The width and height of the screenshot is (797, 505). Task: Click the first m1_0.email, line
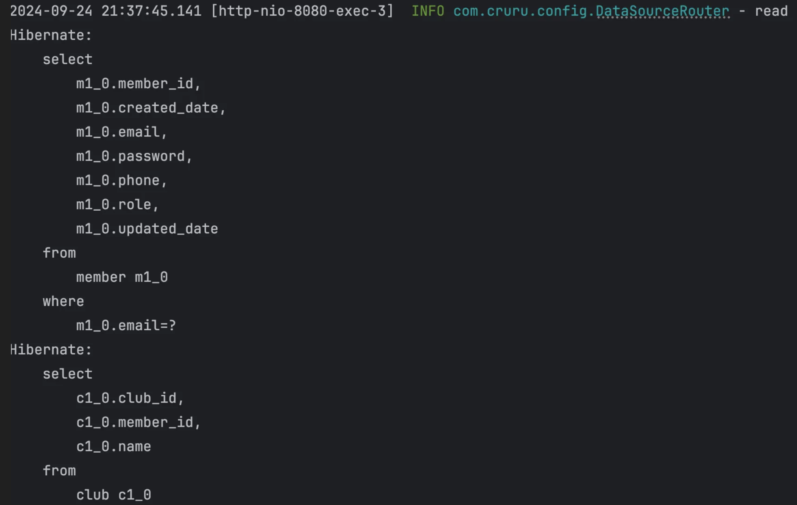pyautogui.click(x=122, y=132)
